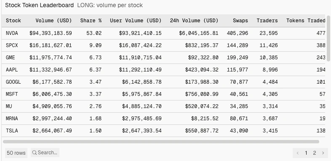Select the NVDA stock cell
The width and height of the screenshot is (331, 161).
(12, 33)
